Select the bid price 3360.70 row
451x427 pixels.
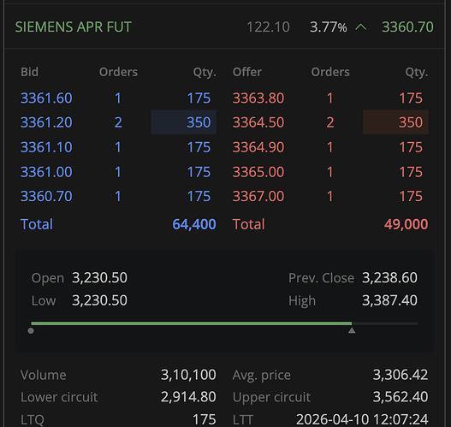[118, 196]
